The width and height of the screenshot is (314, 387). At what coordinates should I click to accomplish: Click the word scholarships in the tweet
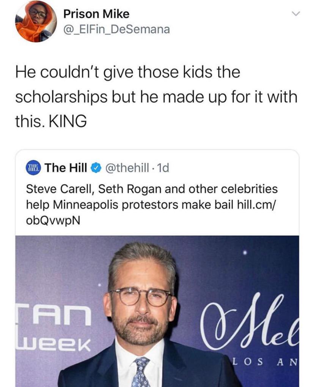(56, 97)
